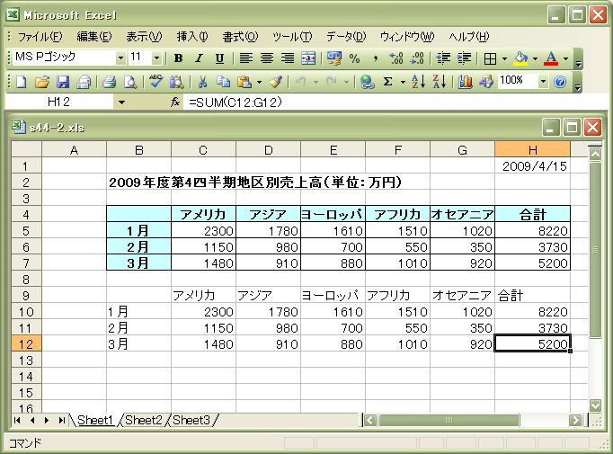Open Paste options dropdown arrow
The image size is (613, 454).
[259, 82]
